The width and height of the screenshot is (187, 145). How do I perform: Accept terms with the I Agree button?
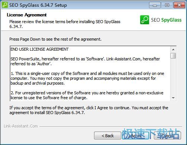[x=136, y=136]
